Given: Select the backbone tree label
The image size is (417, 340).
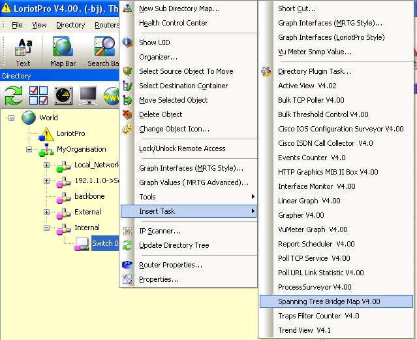Looking at the screenshot, I should (89, 196).
